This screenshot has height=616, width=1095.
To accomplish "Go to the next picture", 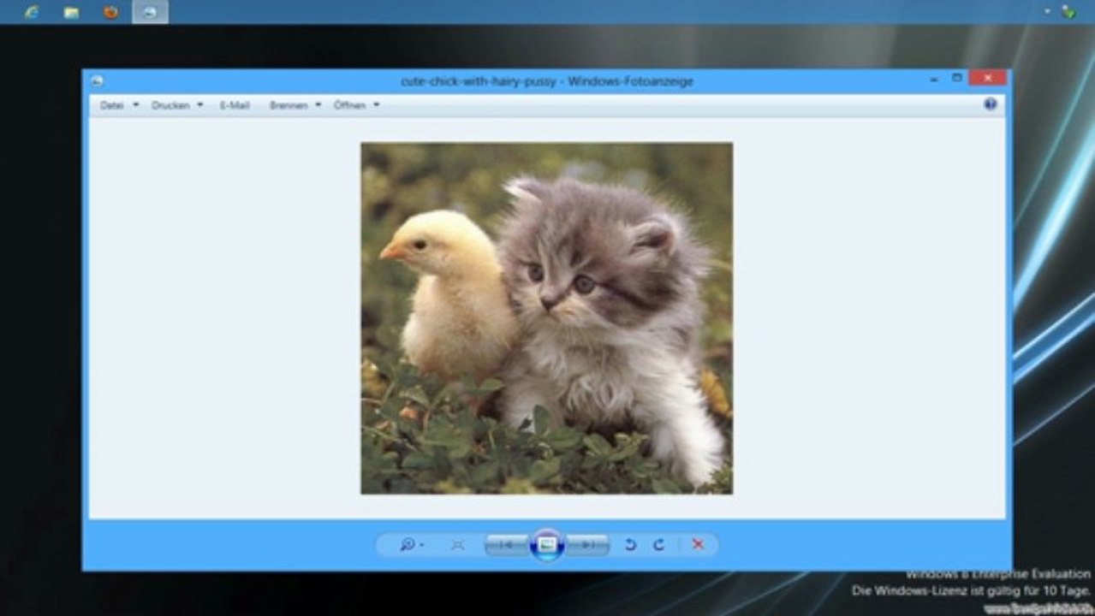I will pyautogui.click(x=587, y=545).
